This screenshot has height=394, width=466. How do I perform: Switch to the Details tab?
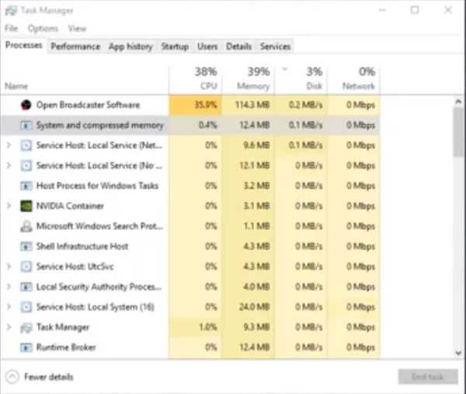239,47
